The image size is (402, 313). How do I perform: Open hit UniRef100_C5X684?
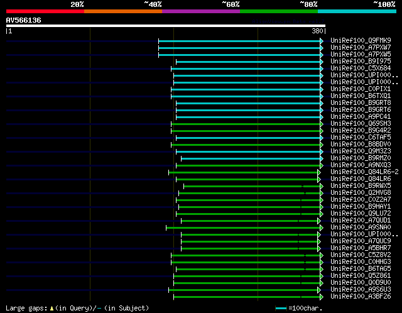(x=361, y=69)
